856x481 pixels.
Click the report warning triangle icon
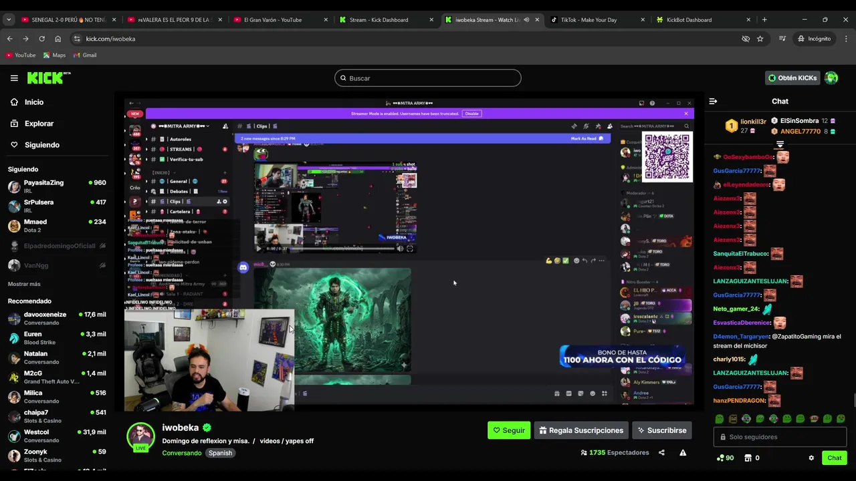(683, 453)
